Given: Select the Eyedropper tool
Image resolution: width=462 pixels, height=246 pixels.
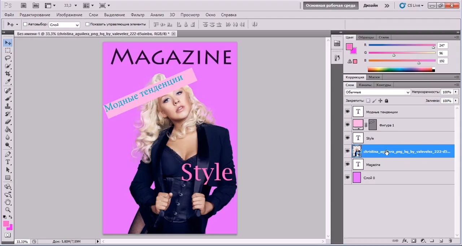Looking at the screenshot, I should pos(8,82).
